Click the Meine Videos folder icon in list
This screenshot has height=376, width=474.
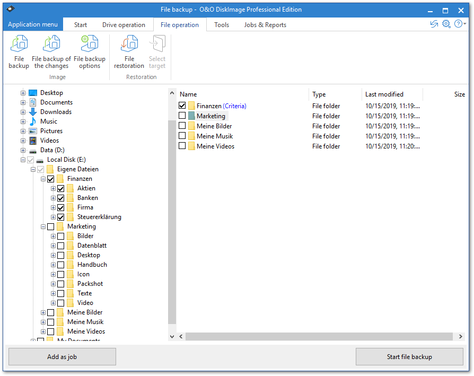click(191, 146)
